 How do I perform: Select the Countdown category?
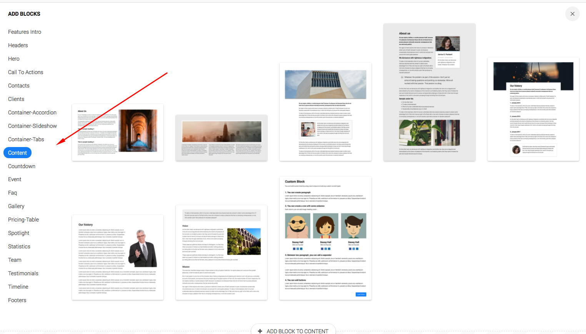22,166
